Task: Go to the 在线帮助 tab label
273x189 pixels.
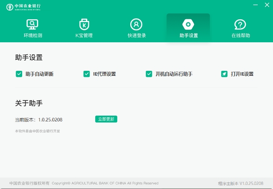Action: click(x=241, y=35)
